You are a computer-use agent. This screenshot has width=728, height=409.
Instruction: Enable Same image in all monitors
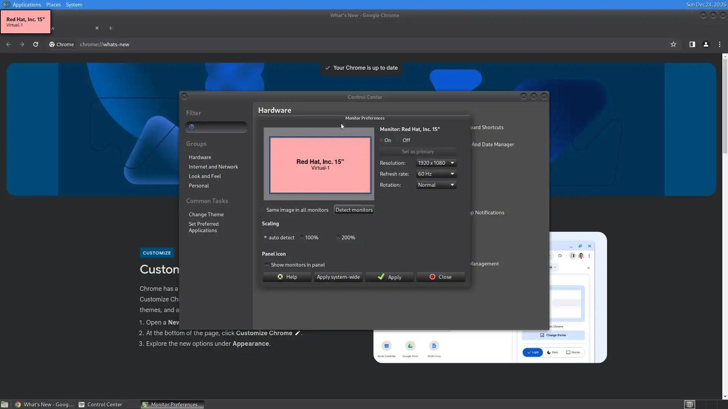(x=263, y=210)
